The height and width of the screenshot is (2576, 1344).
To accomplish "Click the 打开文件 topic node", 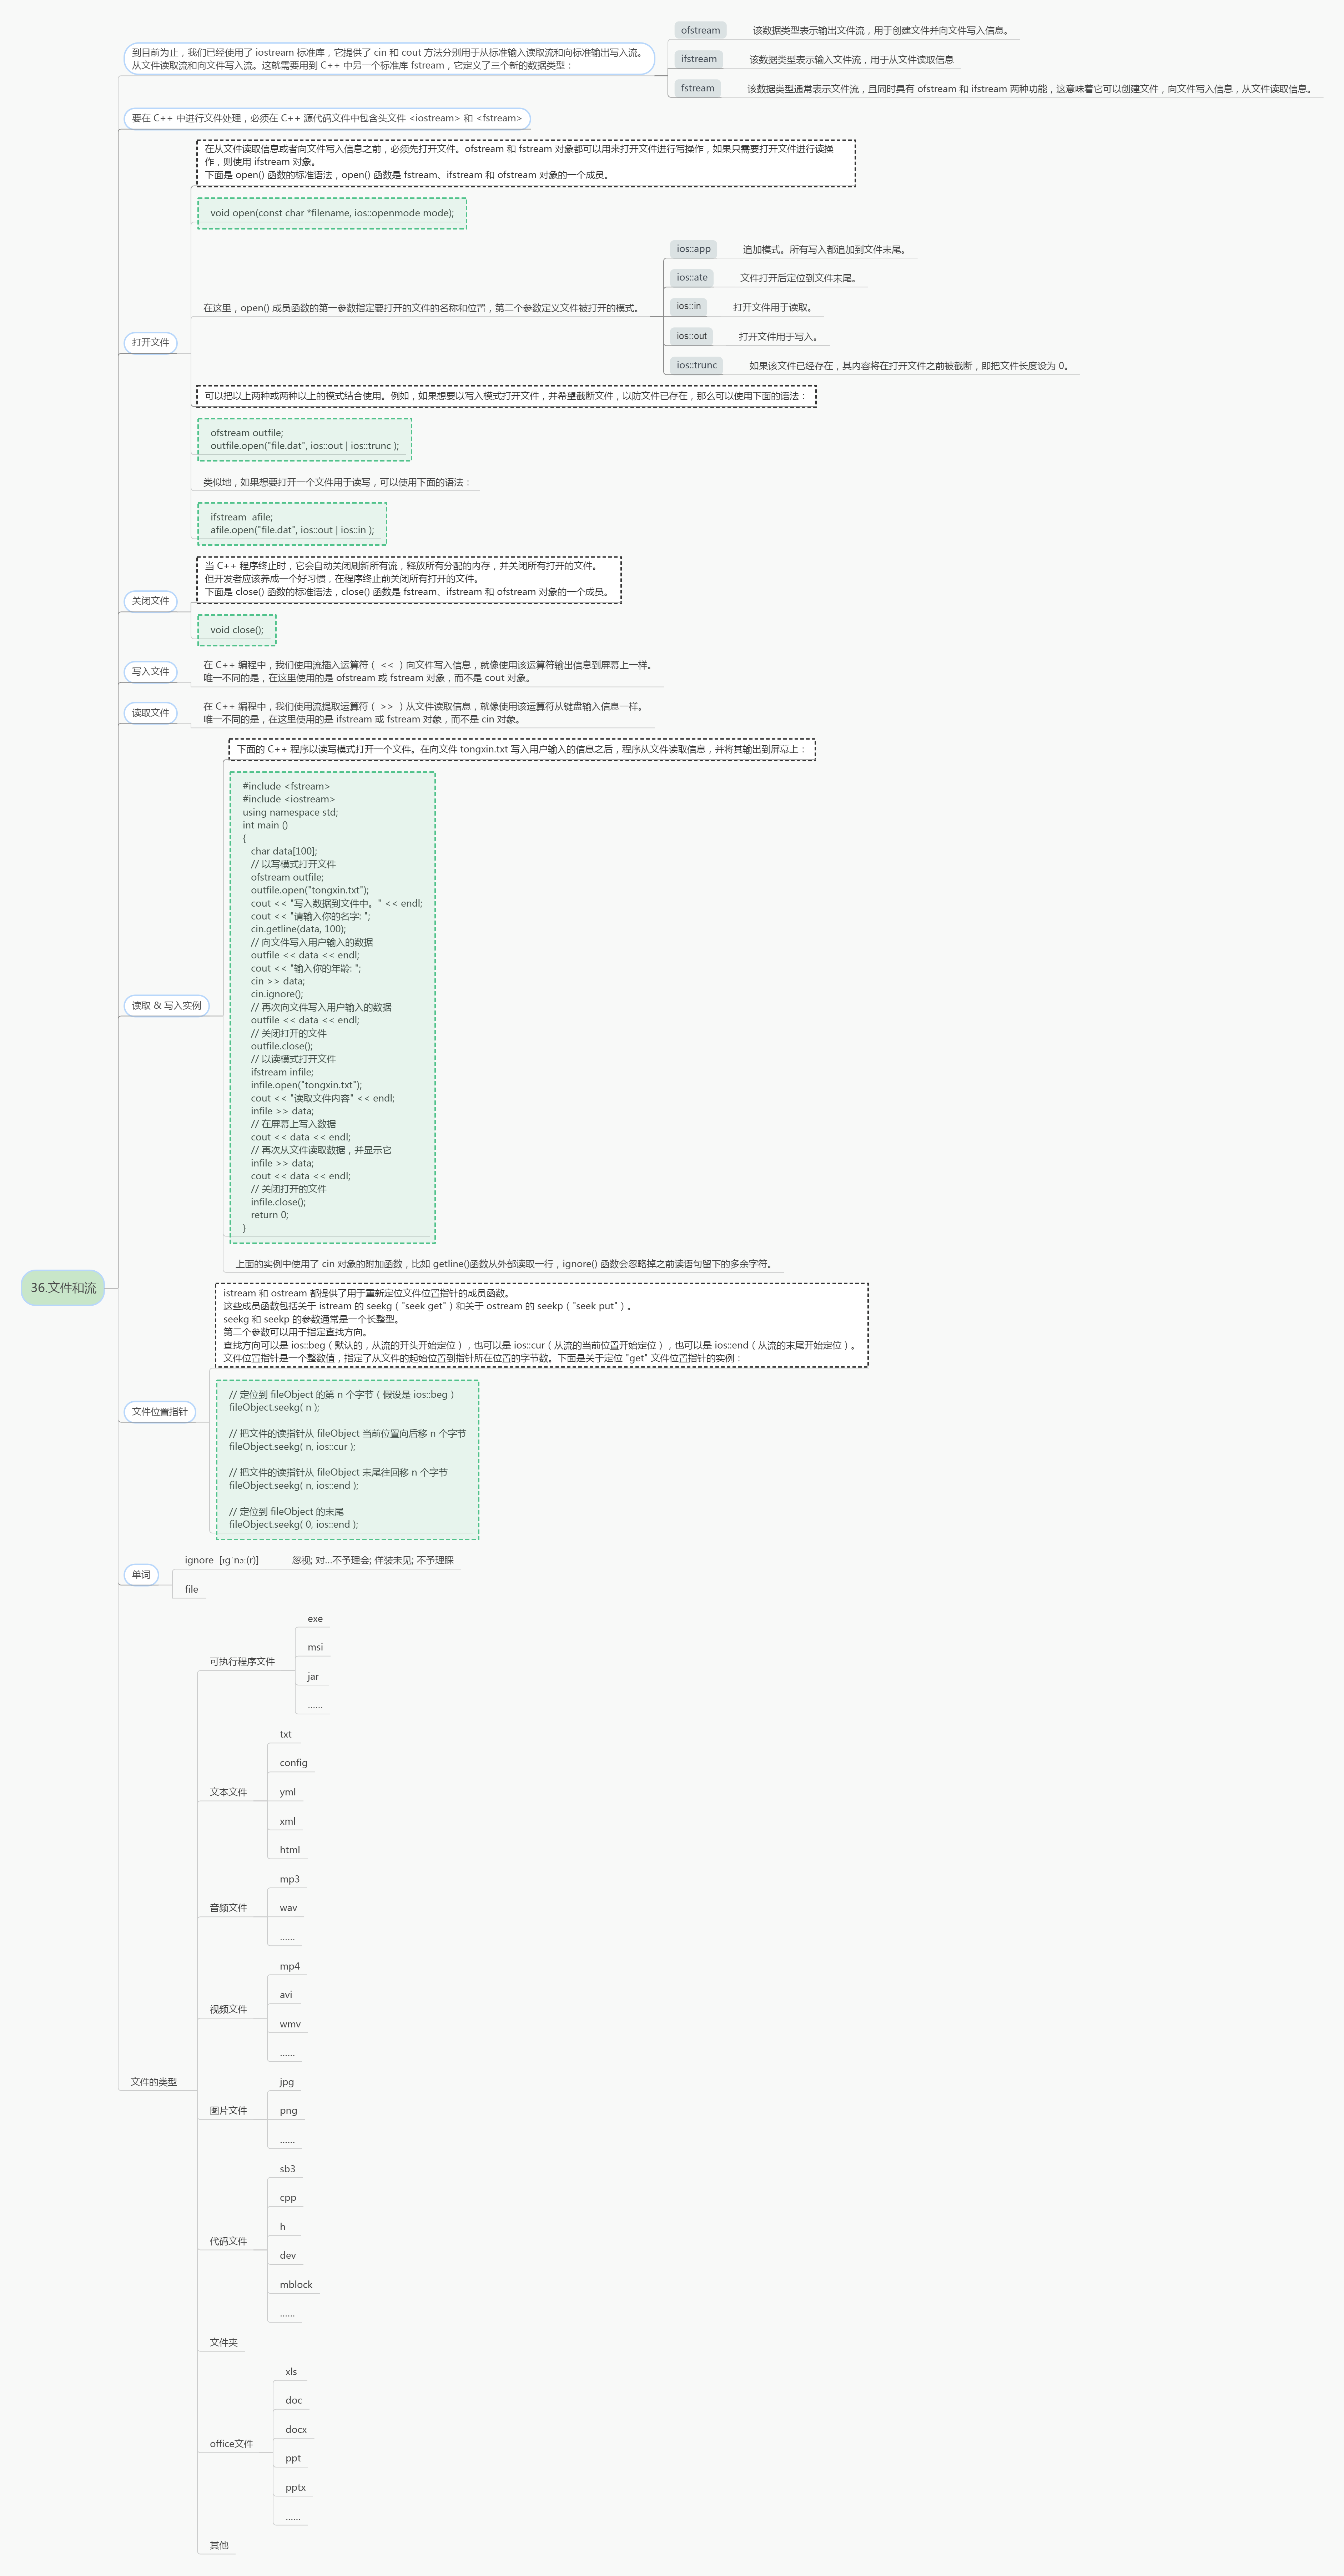I will 150,342.
